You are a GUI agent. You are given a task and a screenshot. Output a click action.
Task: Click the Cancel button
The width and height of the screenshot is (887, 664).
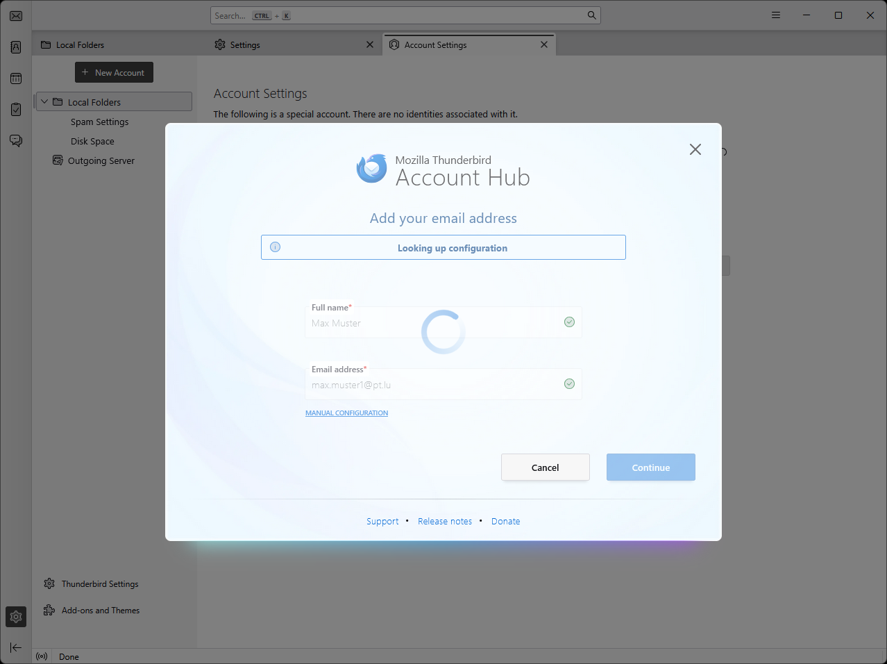point(545,467)
